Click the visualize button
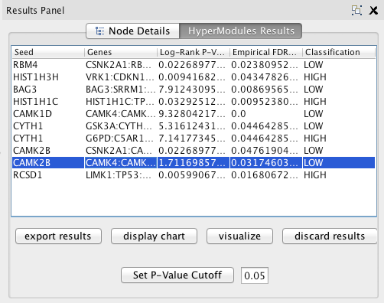Screen dimensions: 384x303 pos(239,236)
